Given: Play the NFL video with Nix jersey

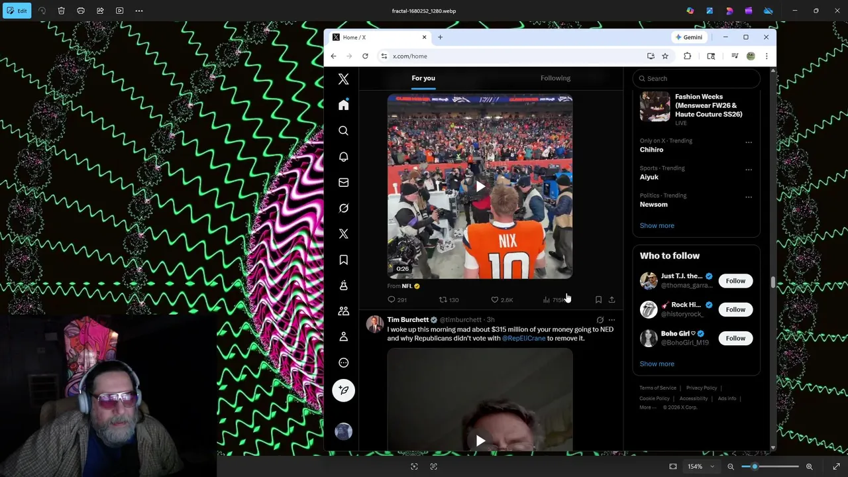Looking at the screenshot, I should point(480,187).
